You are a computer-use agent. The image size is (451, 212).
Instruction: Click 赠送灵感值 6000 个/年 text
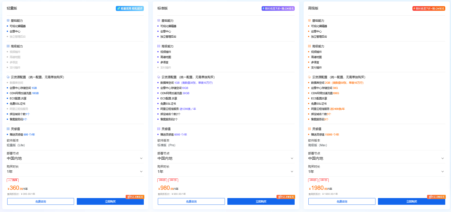[x=174, y=135]
